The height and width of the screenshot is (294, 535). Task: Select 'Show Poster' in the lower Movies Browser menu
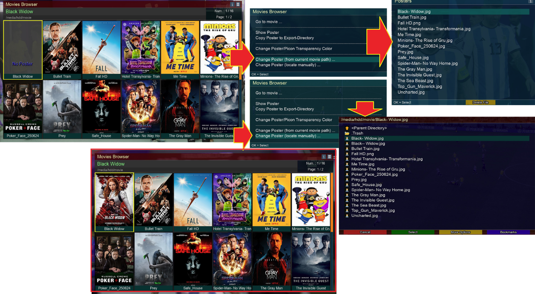click(267, 104)
